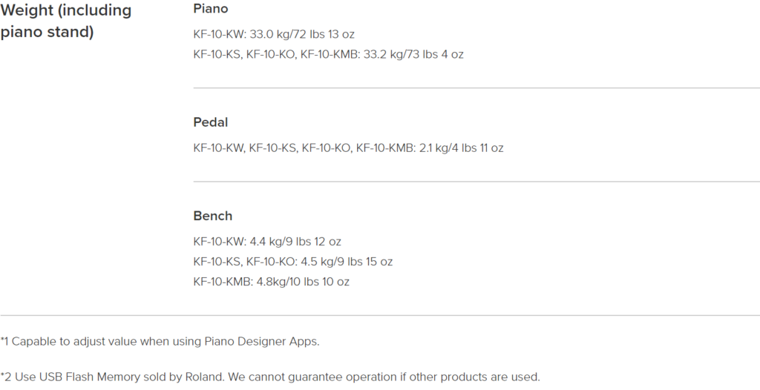Click the Weight (including piano stand) heading
This screenshot has width=760, height=390.
coord(66,21)
